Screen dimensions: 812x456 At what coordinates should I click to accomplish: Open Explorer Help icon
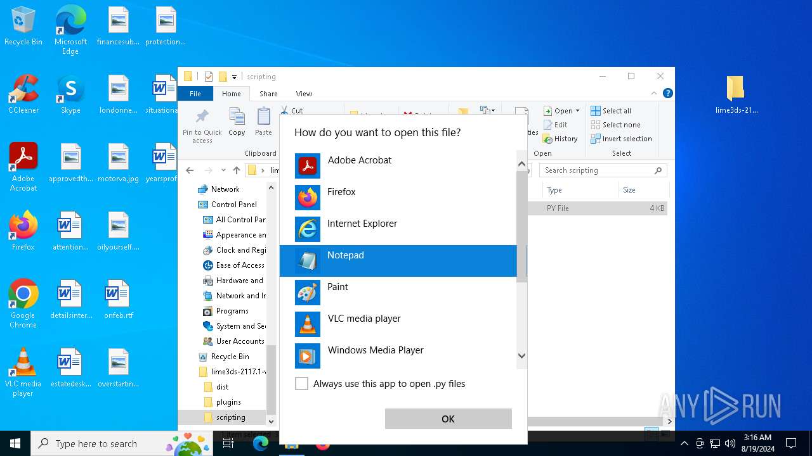667,93
